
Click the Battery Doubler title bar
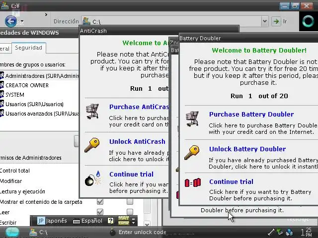(248, 38)
